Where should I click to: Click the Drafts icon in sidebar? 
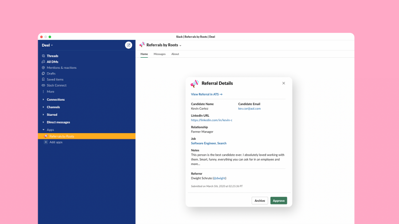pos(43,74)
